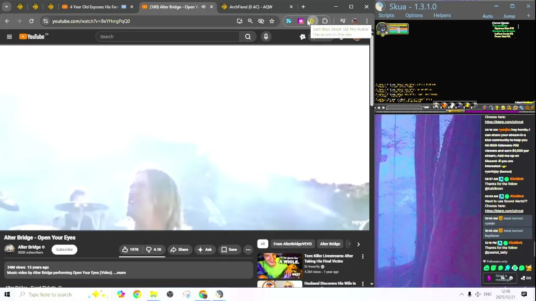This screenshot has width=536, height=301.
Task: Click the Chrome address bar URL
Action: 91,21
